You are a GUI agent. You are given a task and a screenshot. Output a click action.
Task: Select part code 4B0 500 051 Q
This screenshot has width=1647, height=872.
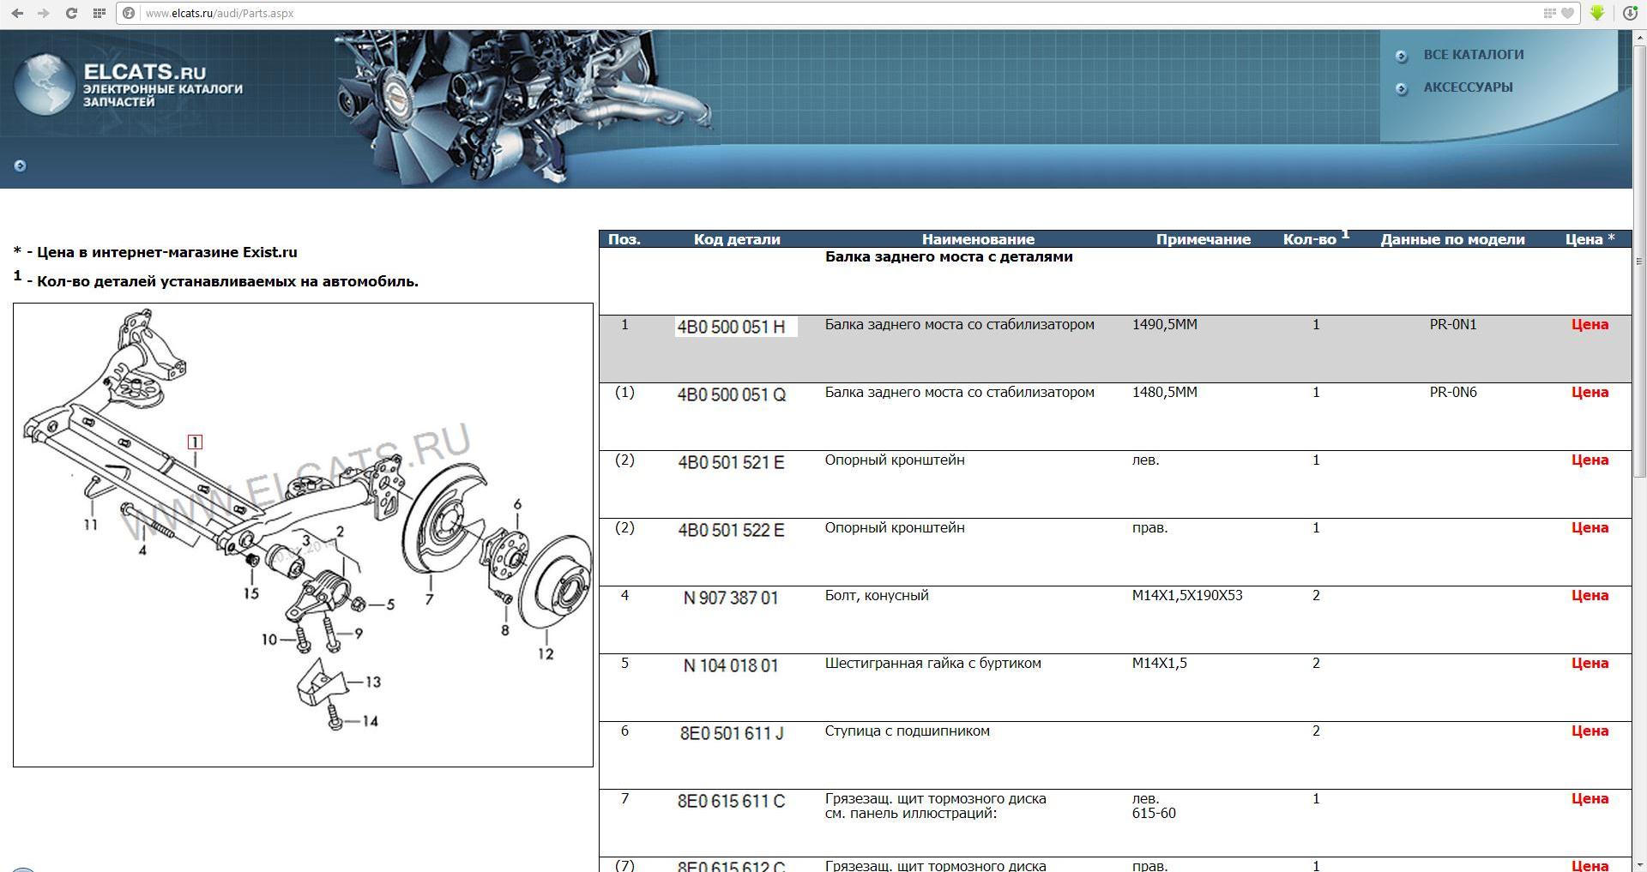coord(731,394)
